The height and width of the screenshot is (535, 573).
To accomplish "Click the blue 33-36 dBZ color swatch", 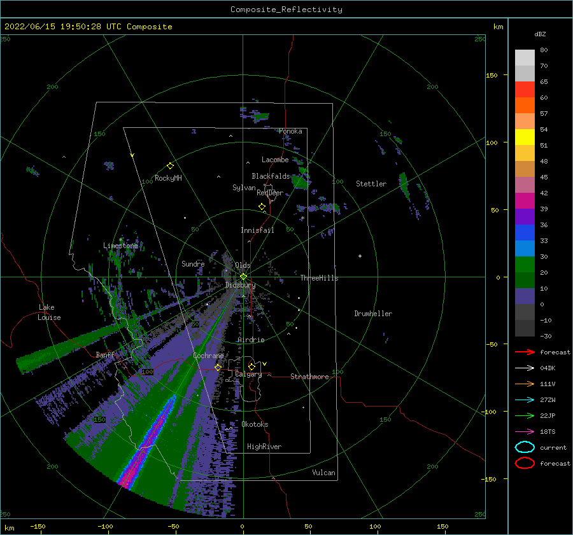I will click(525, 233).
